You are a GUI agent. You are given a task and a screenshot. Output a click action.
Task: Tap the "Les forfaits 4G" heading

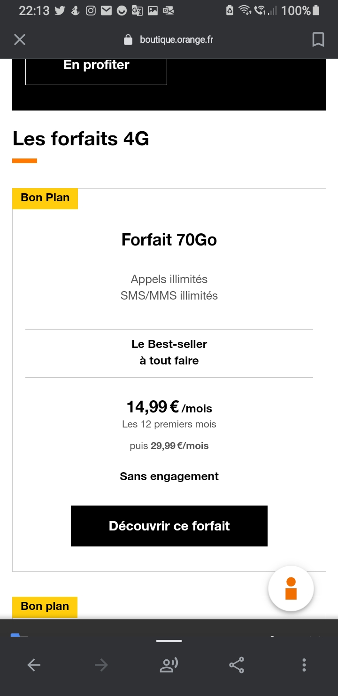pyautogui.click(x=81, y=139)
